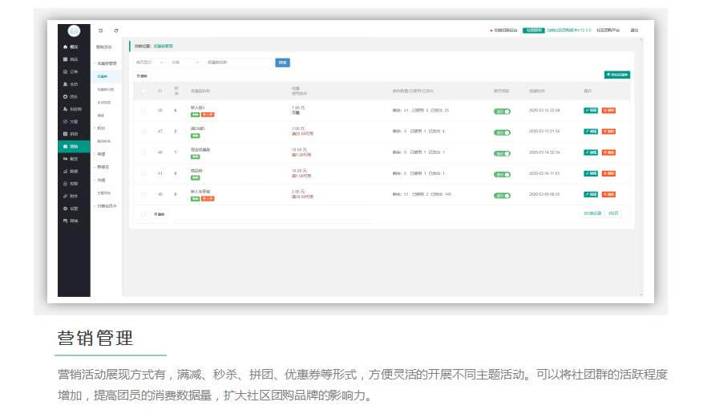Check the select-all checkbox in table header
Viewport: 703px width, 418px height.
[143, 91]
